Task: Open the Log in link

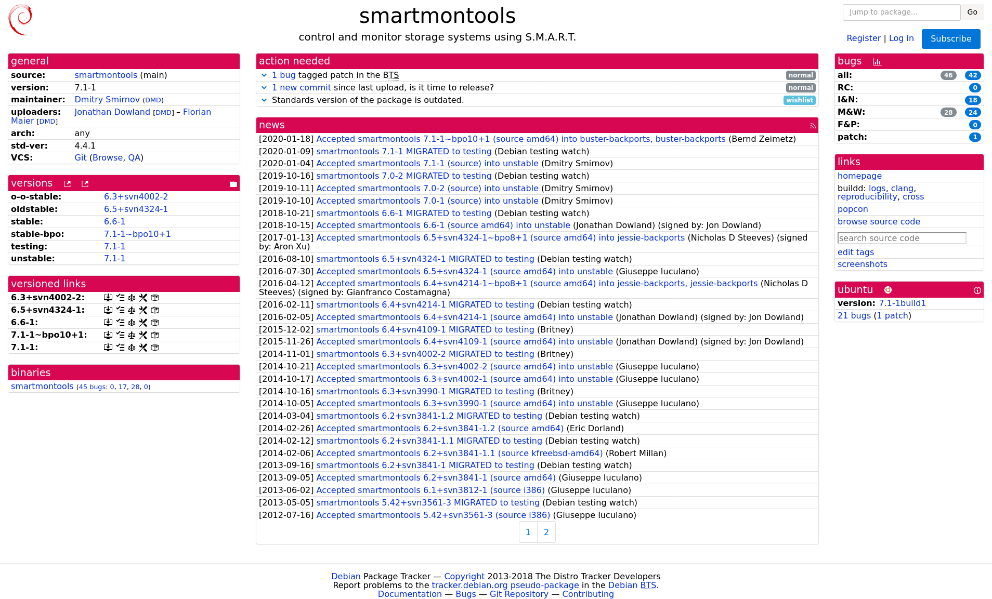Action: coord(902,38)
